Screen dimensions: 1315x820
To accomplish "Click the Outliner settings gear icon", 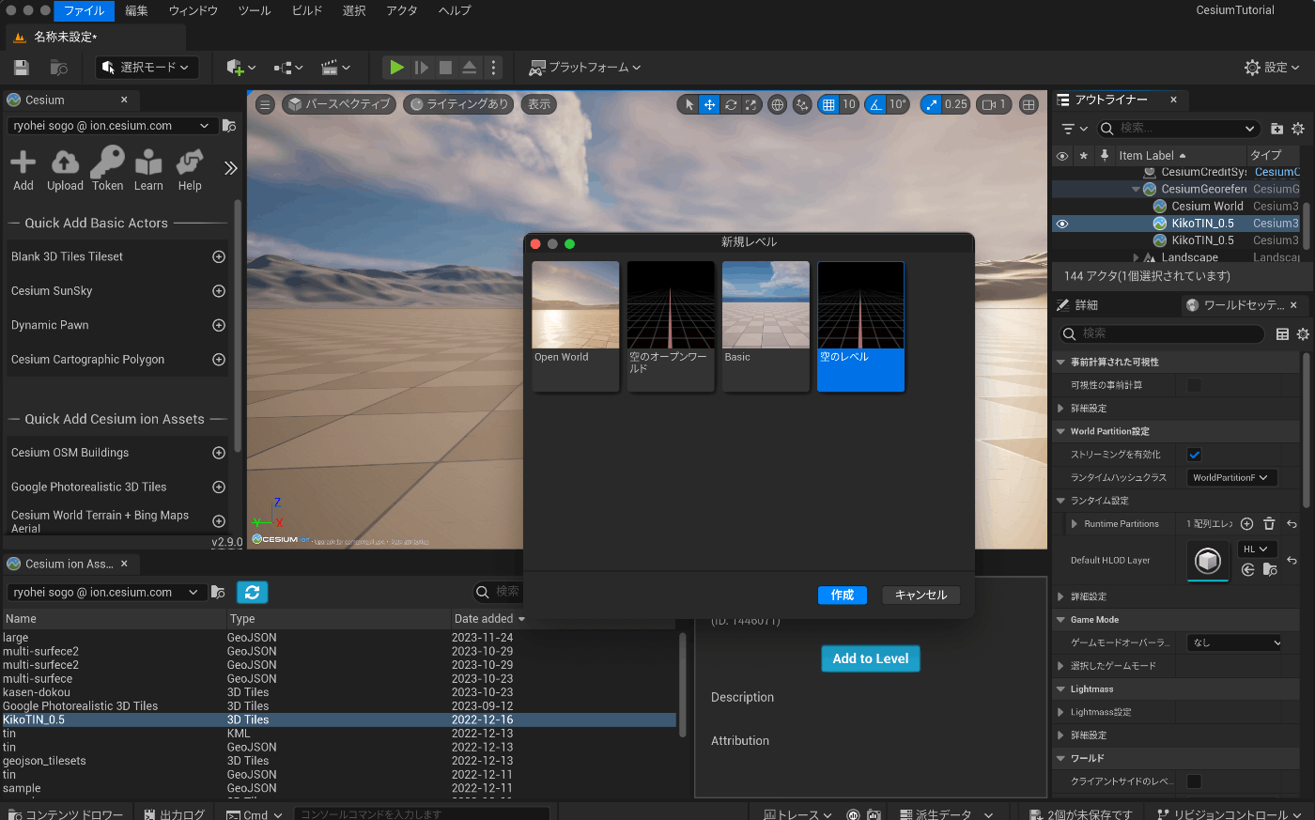I will pyautogui.click(x=1298, y=129).
